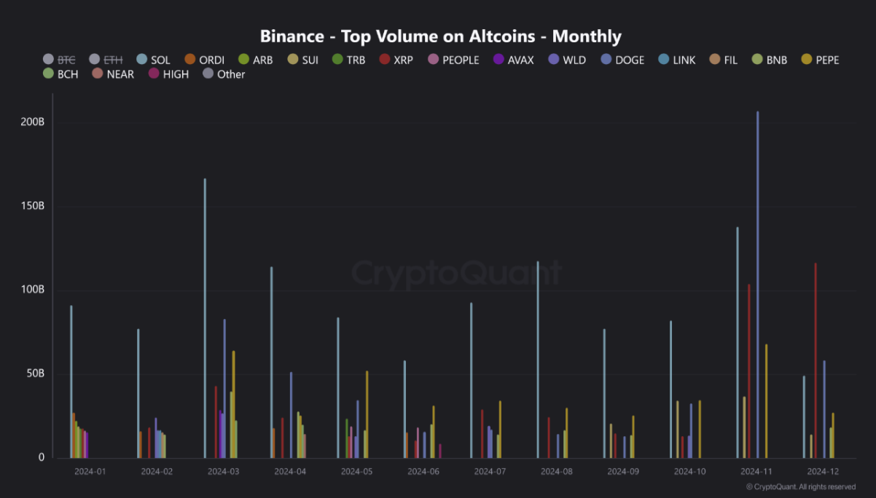Toggle the PEOPLE series in legend
The width and height of the screenshot is (876, 498).
pos(461,60)
